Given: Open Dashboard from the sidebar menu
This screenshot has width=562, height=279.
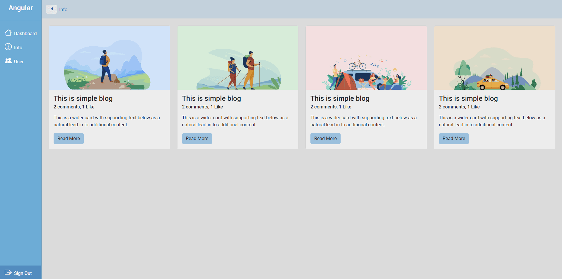Looking at the screenshot, I should point(25,33).
